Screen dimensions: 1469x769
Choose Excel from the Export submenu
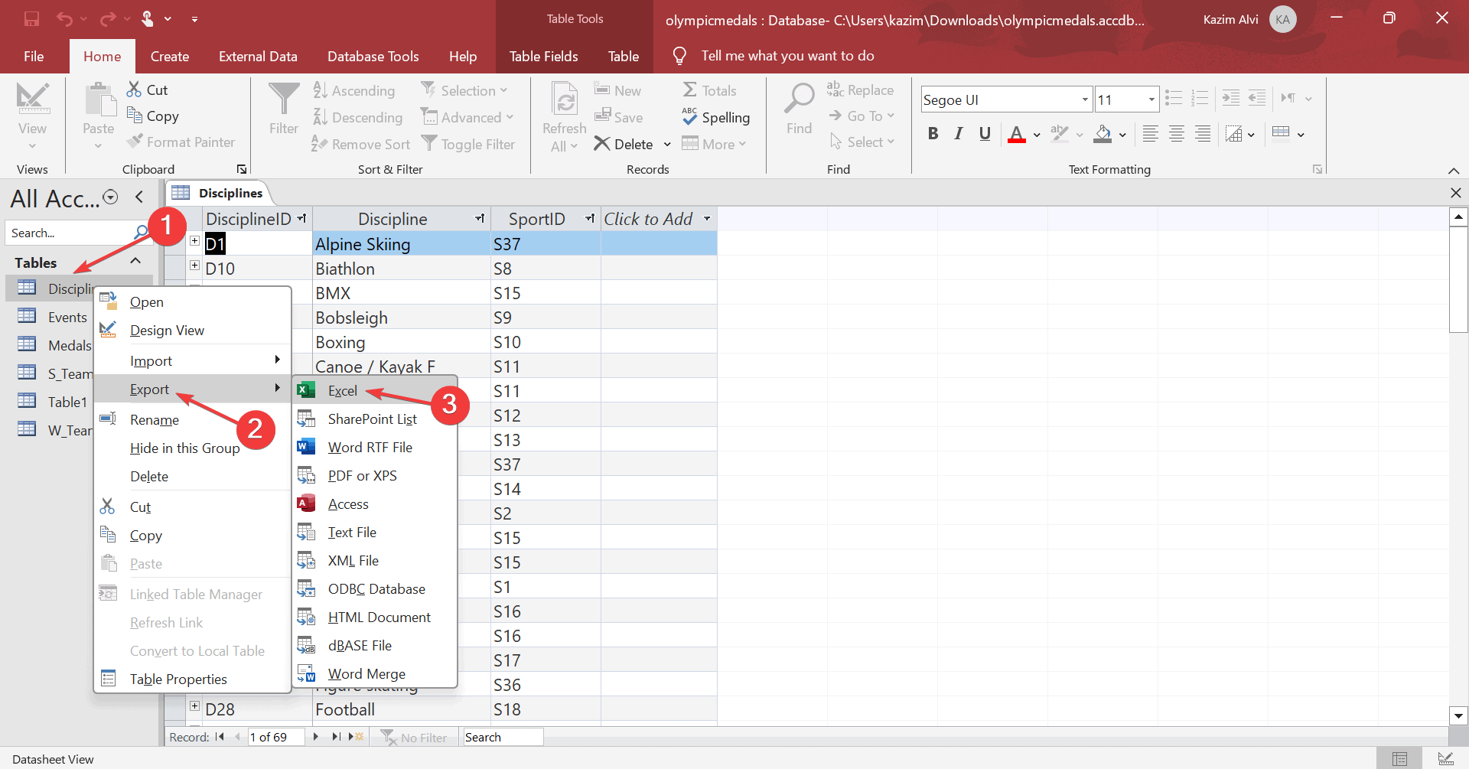pos(342,391)
